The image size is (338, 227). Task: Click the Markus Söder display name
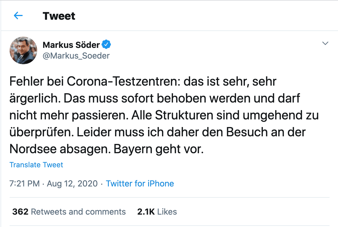click(71, 44)
